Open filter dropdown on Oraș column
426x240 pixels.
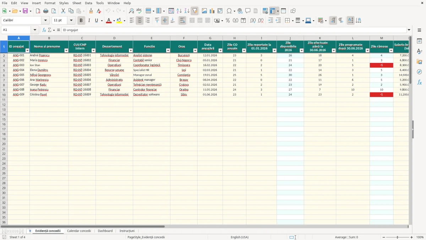[x=195, y=50]
